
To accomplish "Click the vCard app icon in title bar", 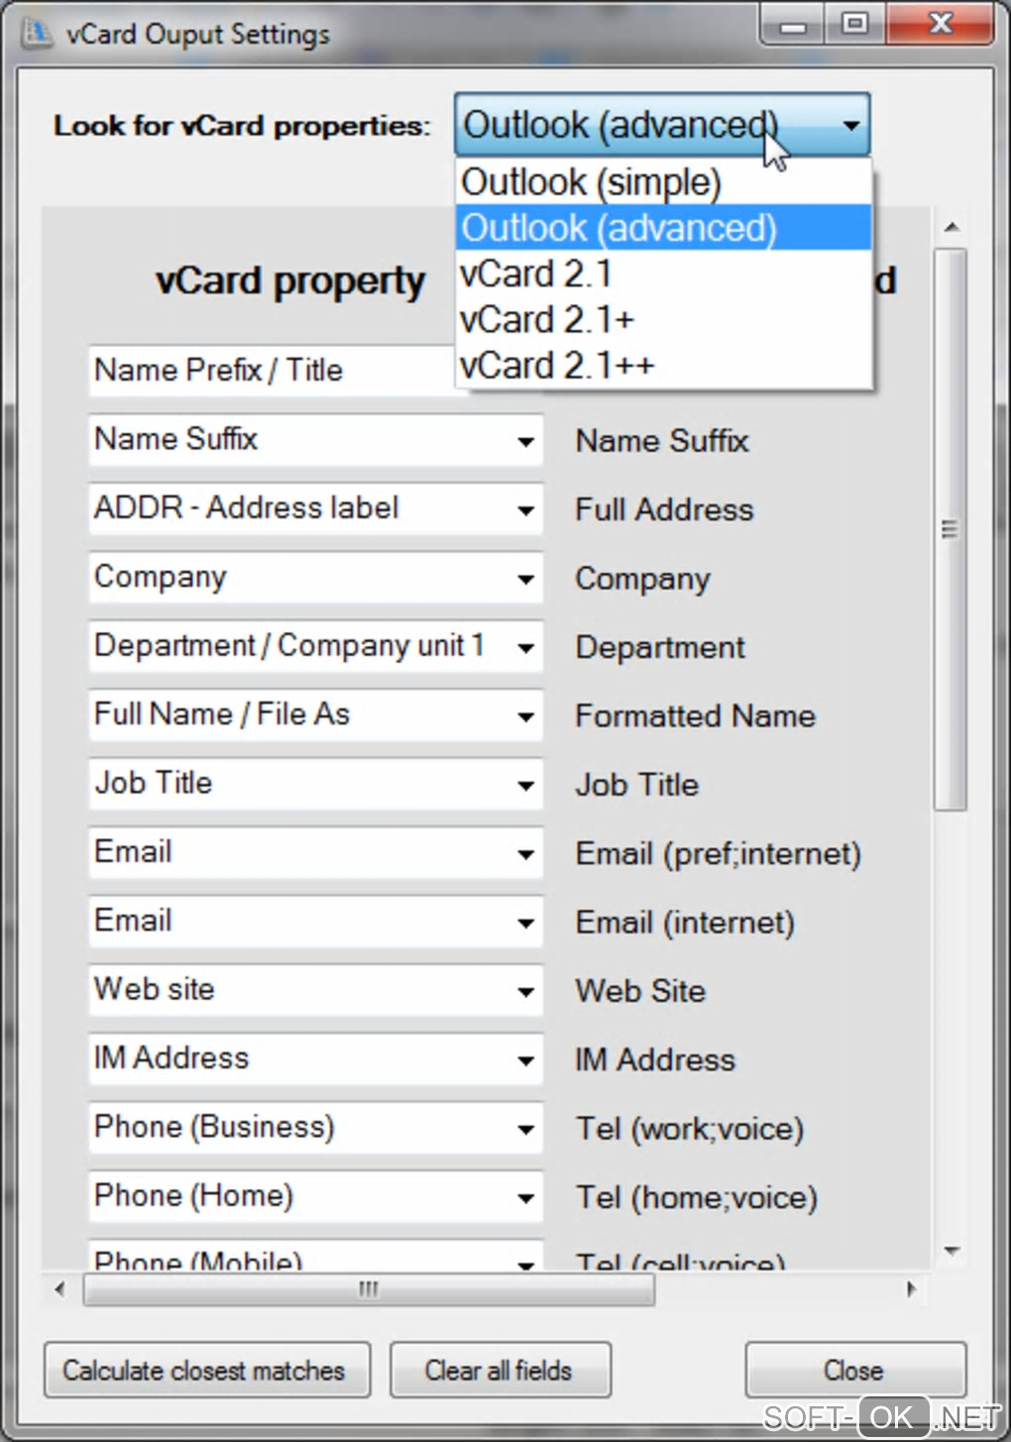I will tap(39, 33).
